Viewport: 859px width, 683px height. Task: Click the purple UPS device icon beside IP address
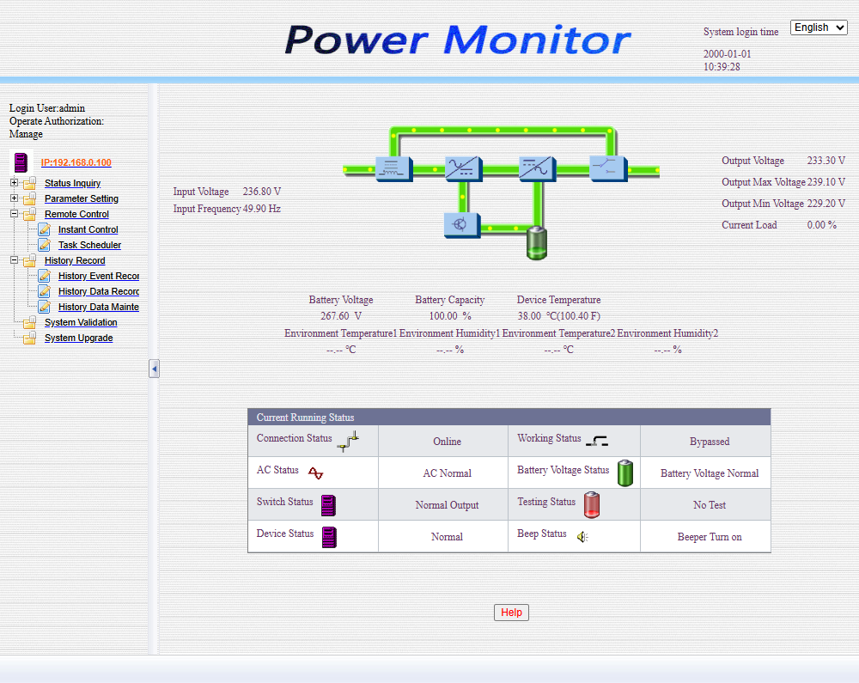pos(21,162)
